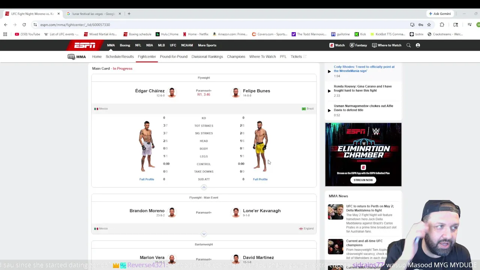
Task: Open the MLB menu
Action: (x=161, y=45)
